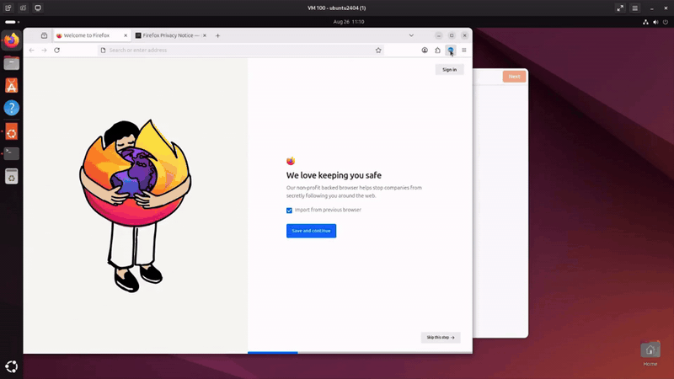Click the small Firefox logo above the heading
Viewport: 674px width, 379px height.
point(291,161)
